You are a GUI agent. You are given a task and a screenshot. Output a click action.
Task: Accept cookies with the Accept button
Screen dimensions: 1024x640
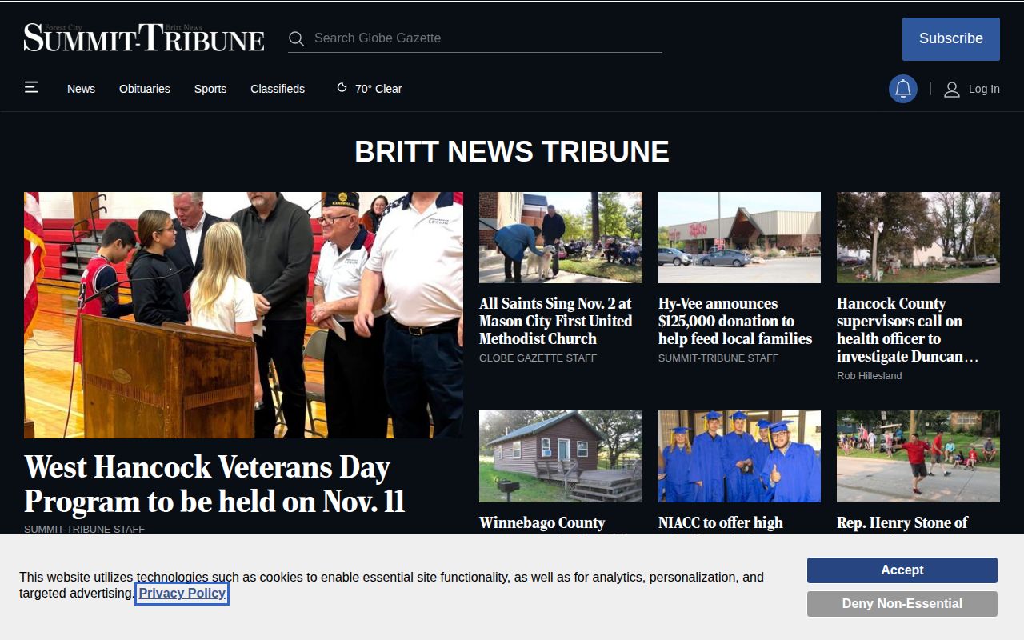tap(902, 570)
